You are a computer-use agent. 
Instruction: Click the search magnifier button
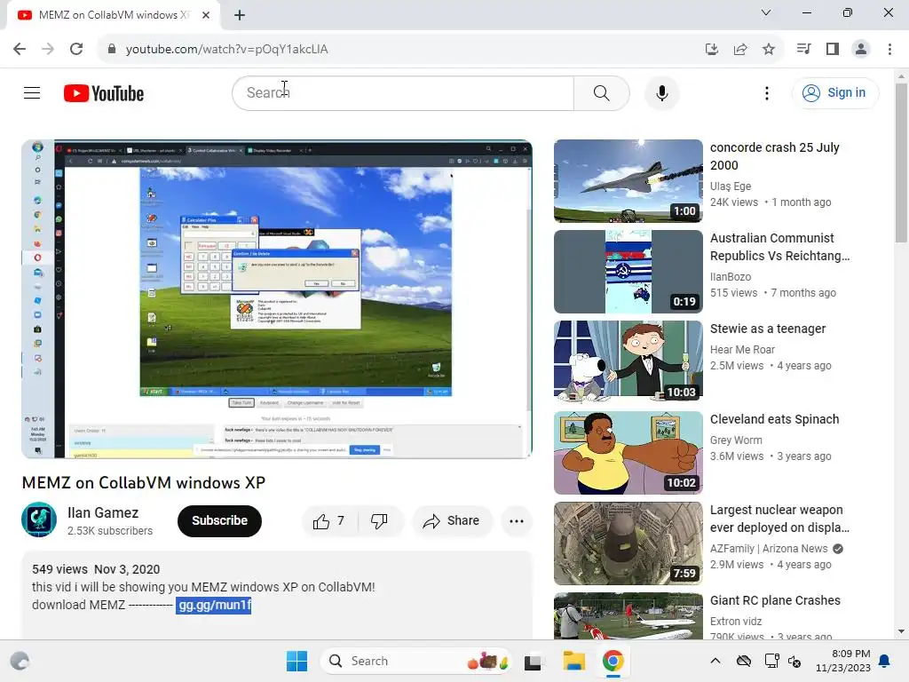pos(601,92)
